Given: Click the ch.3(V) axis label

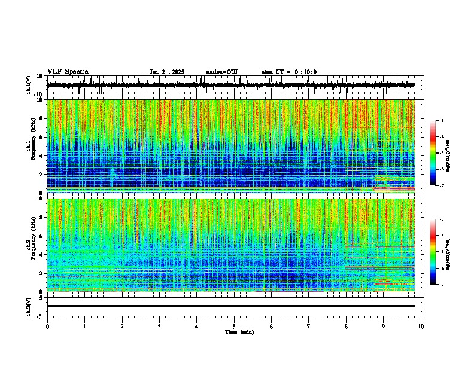Looking at the screenshot, I should pyautogui.click(x=29, y=307).
